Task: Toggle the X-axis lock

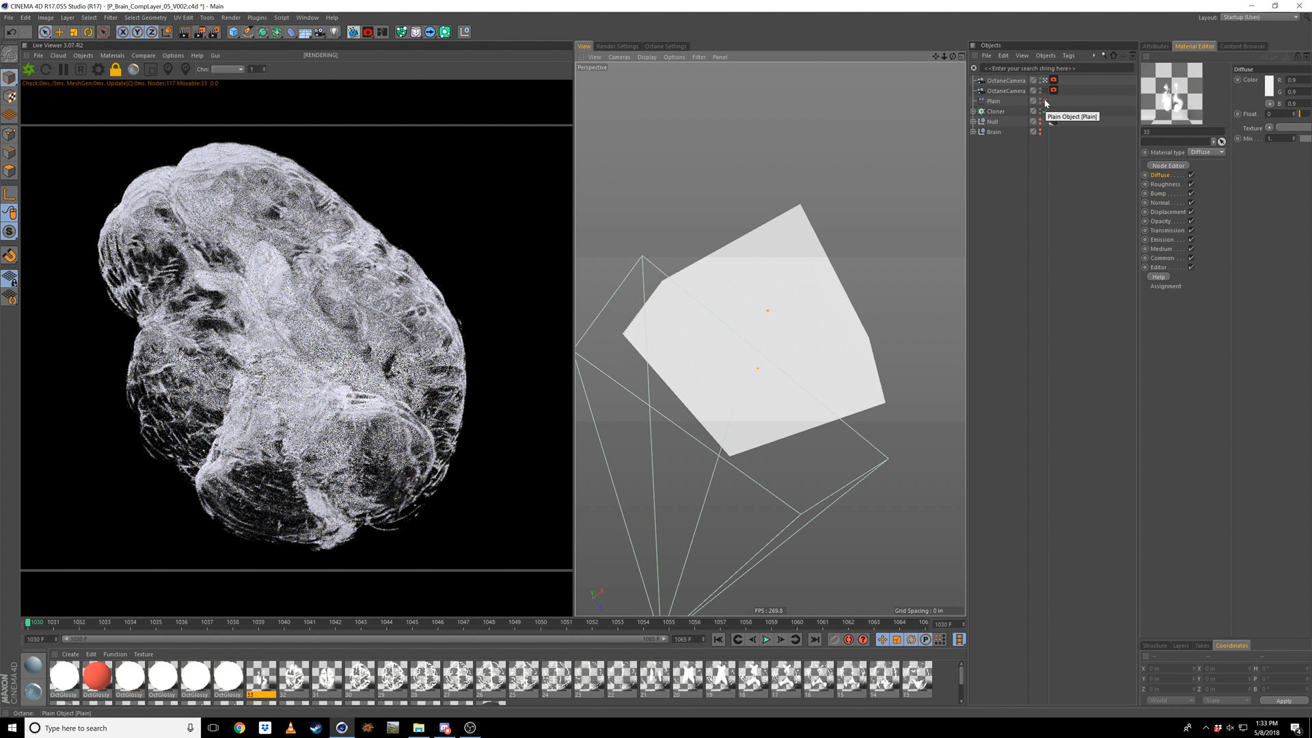Action: pyautogui.click(x=123, y=32)
